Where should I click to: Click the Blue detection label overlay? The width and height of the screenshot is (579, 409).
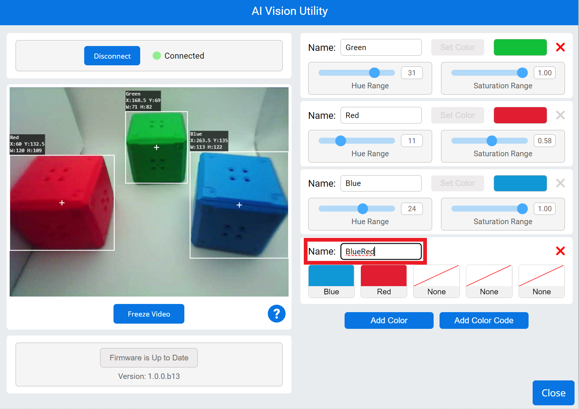coord(209,141)
